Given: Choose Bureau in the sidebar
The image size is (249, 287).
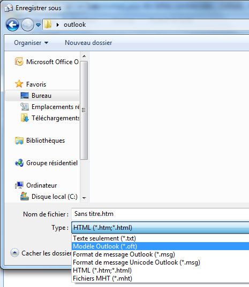Looking at the screenshot, I should [x=41, y=96].
